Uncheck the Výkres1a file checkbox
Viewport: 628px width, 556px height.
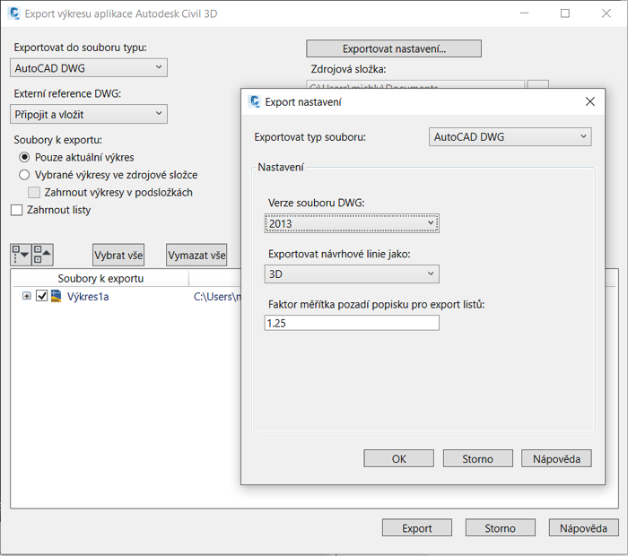coord(41,296)
